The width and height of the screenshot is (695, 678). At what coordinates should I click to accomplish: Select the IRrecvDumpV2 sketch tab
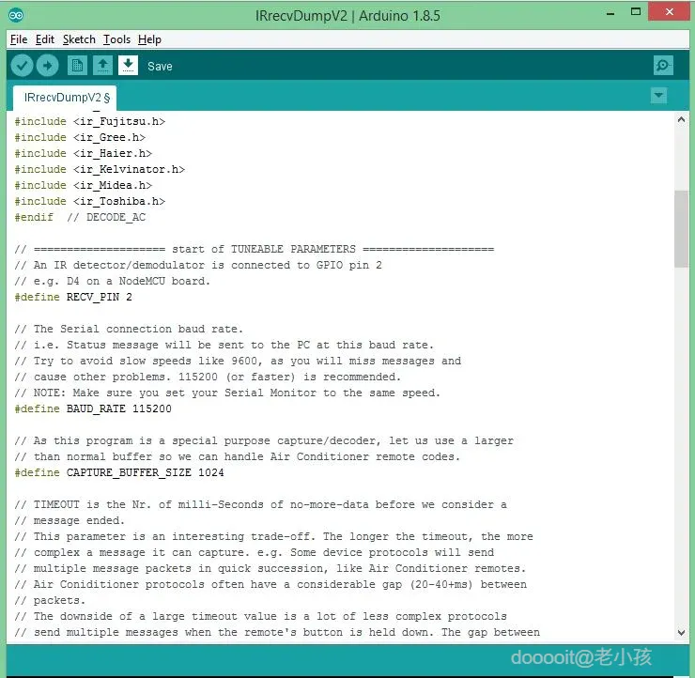tap(65, 98)
